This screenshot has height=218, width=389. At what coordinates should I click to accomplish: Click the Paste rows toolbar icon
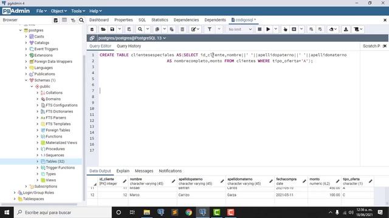pyautogui.click(x=171, y=30)
